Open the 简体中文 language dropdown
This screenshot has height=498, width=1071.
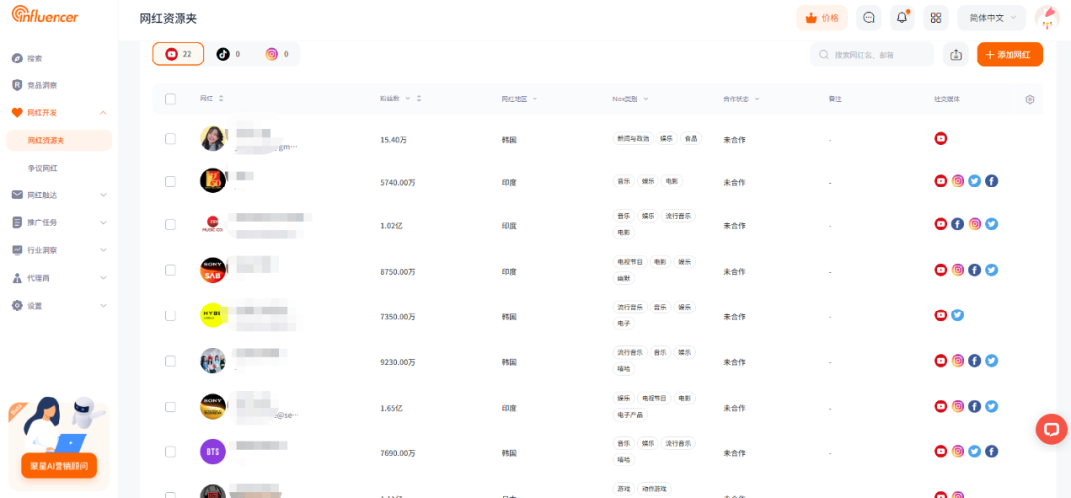tap(992, 18)
